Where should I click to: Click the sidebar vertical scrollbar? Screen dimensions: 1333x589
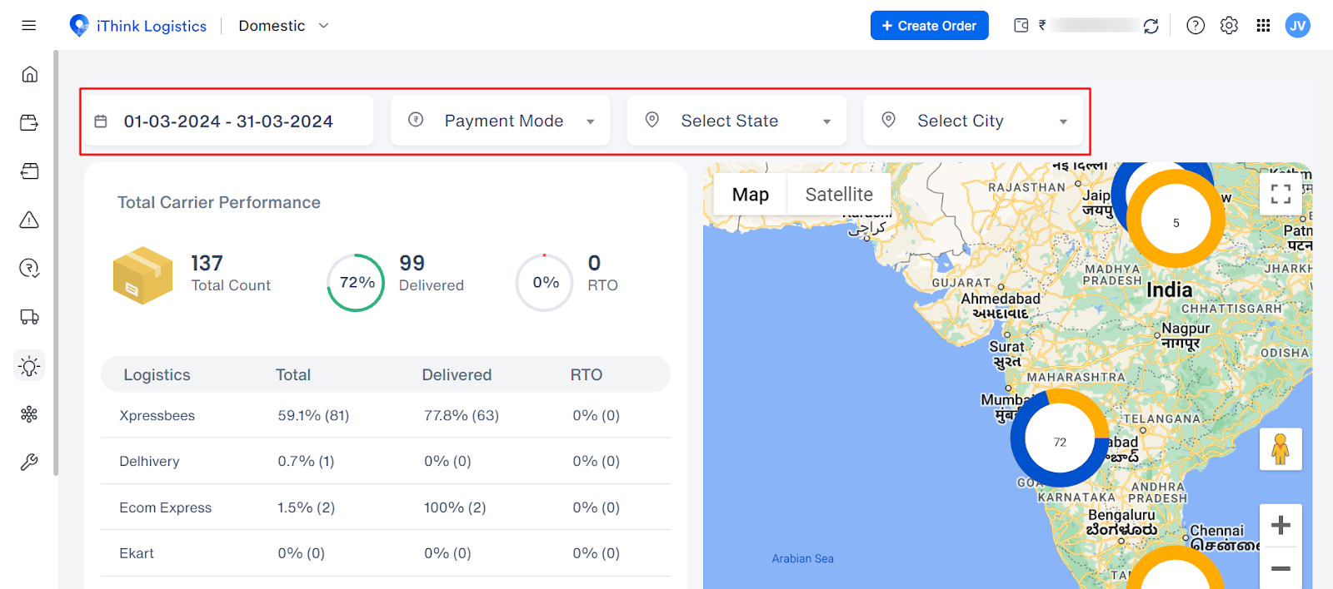[56, 262]
